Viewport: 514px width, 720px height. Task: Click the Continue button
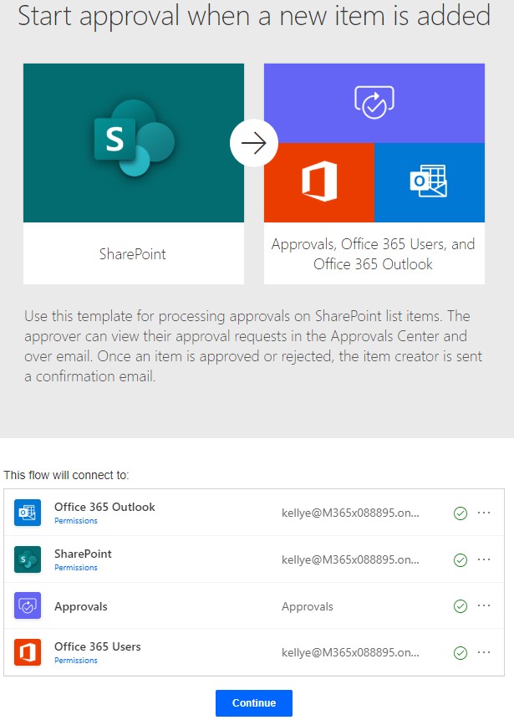pyautogui.click(x=254, y=703)
